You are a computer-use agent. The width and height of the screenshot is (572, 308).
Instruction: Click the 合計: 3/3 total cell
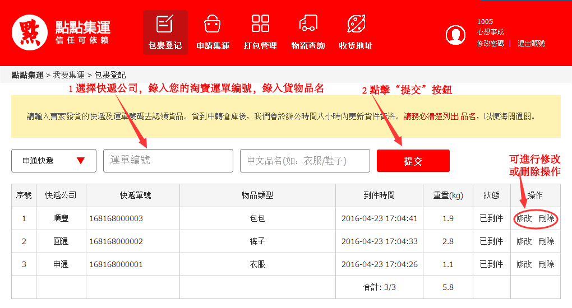point(380,287)
